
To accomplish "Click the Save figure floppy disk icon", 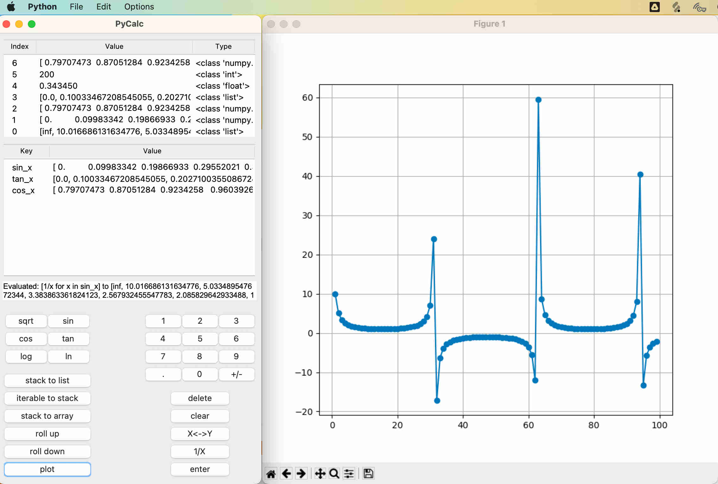I will pos(368,474).
